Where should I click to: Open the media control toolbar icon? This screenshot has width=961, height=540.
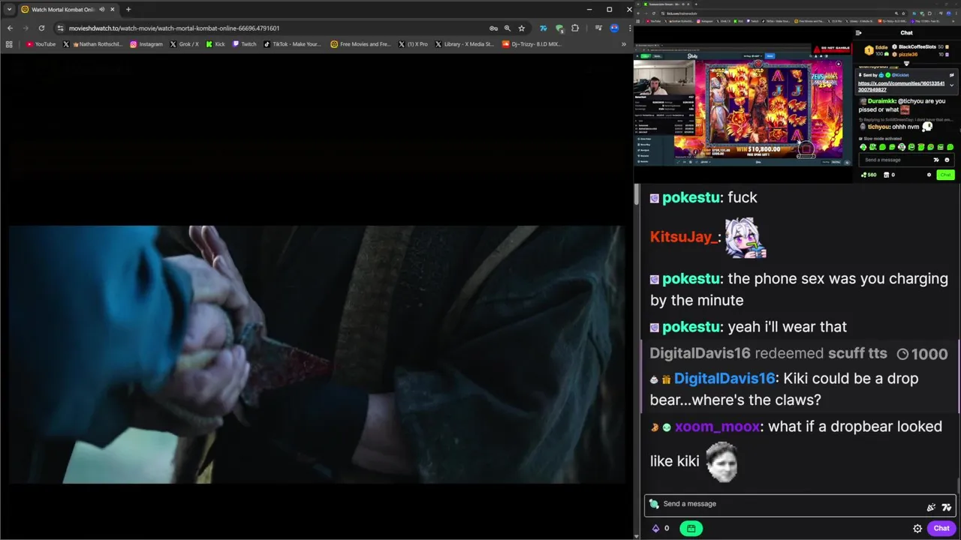(x=598, y=28)
